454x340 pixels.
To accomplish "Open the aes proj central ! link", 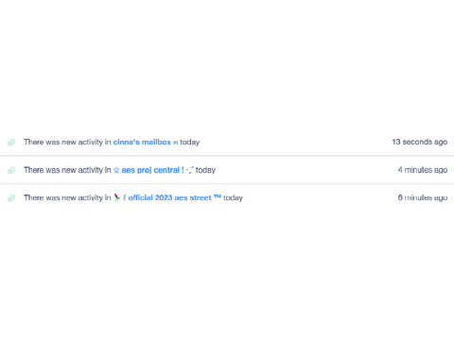I will pos(153,170).
